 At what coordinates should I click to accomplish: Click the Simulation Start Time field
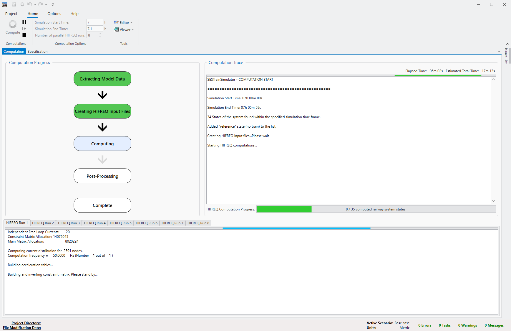pos(94,22)
